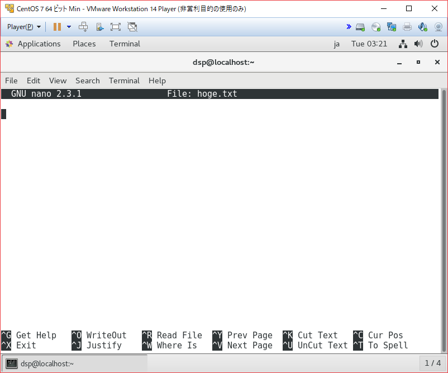
Task: Click the webcam device icon
Action: click(439, 27)
